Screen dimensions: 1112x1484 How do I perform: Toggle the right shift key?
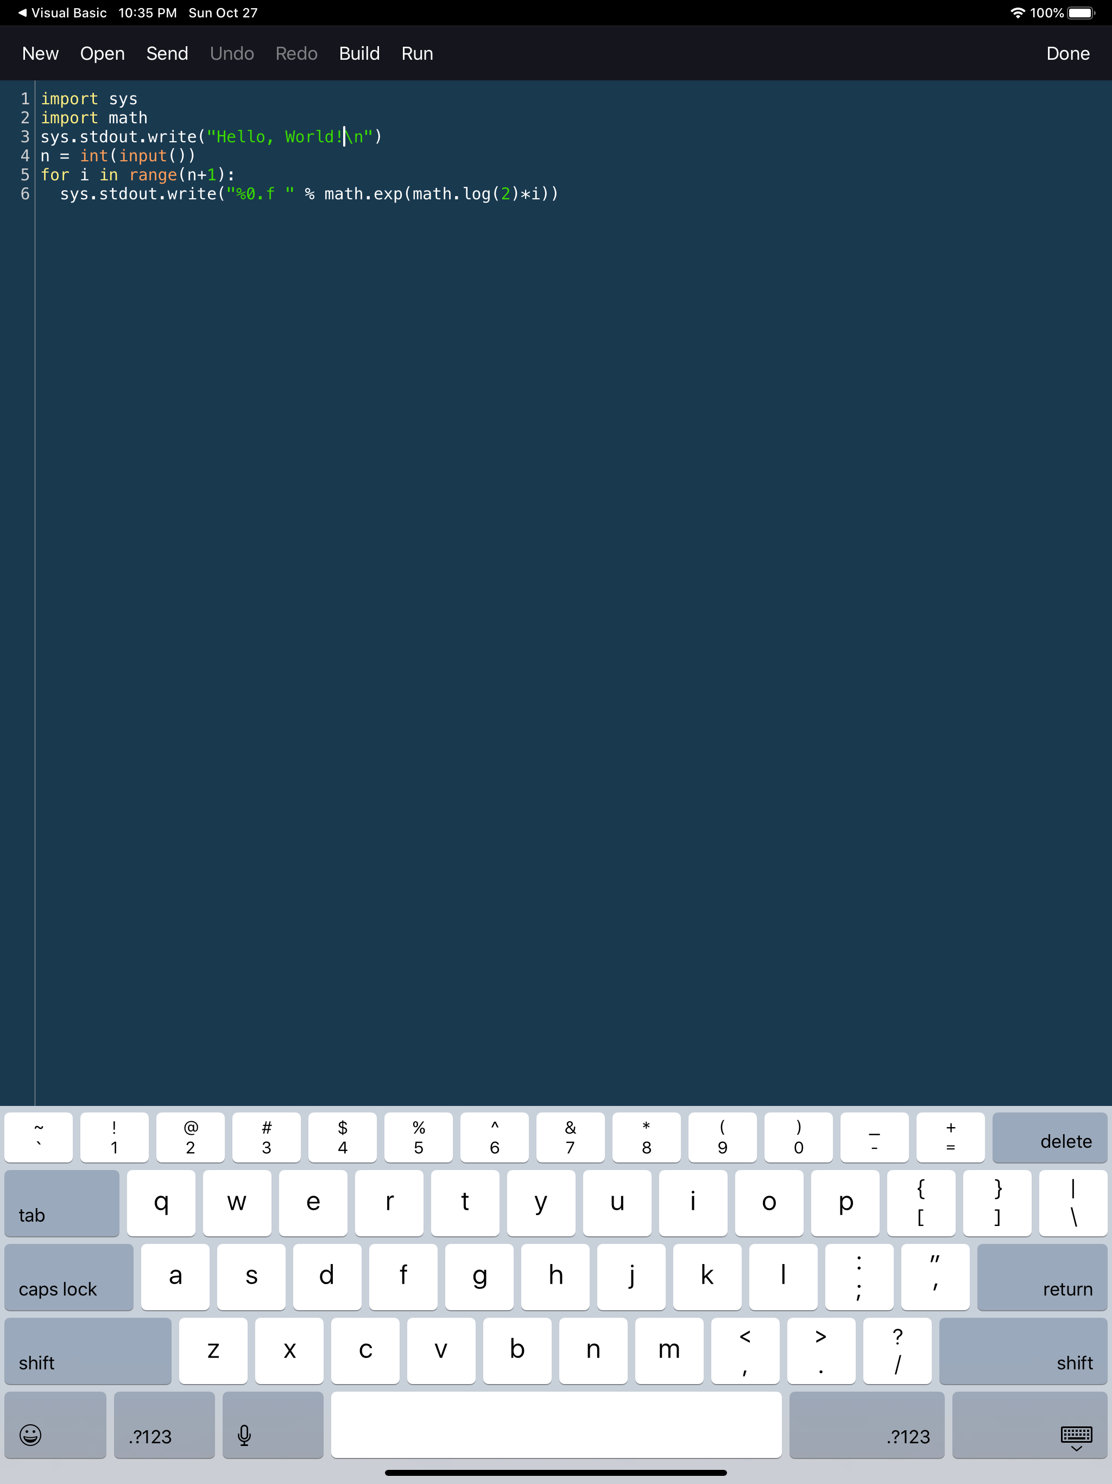click(1022, 1350)
